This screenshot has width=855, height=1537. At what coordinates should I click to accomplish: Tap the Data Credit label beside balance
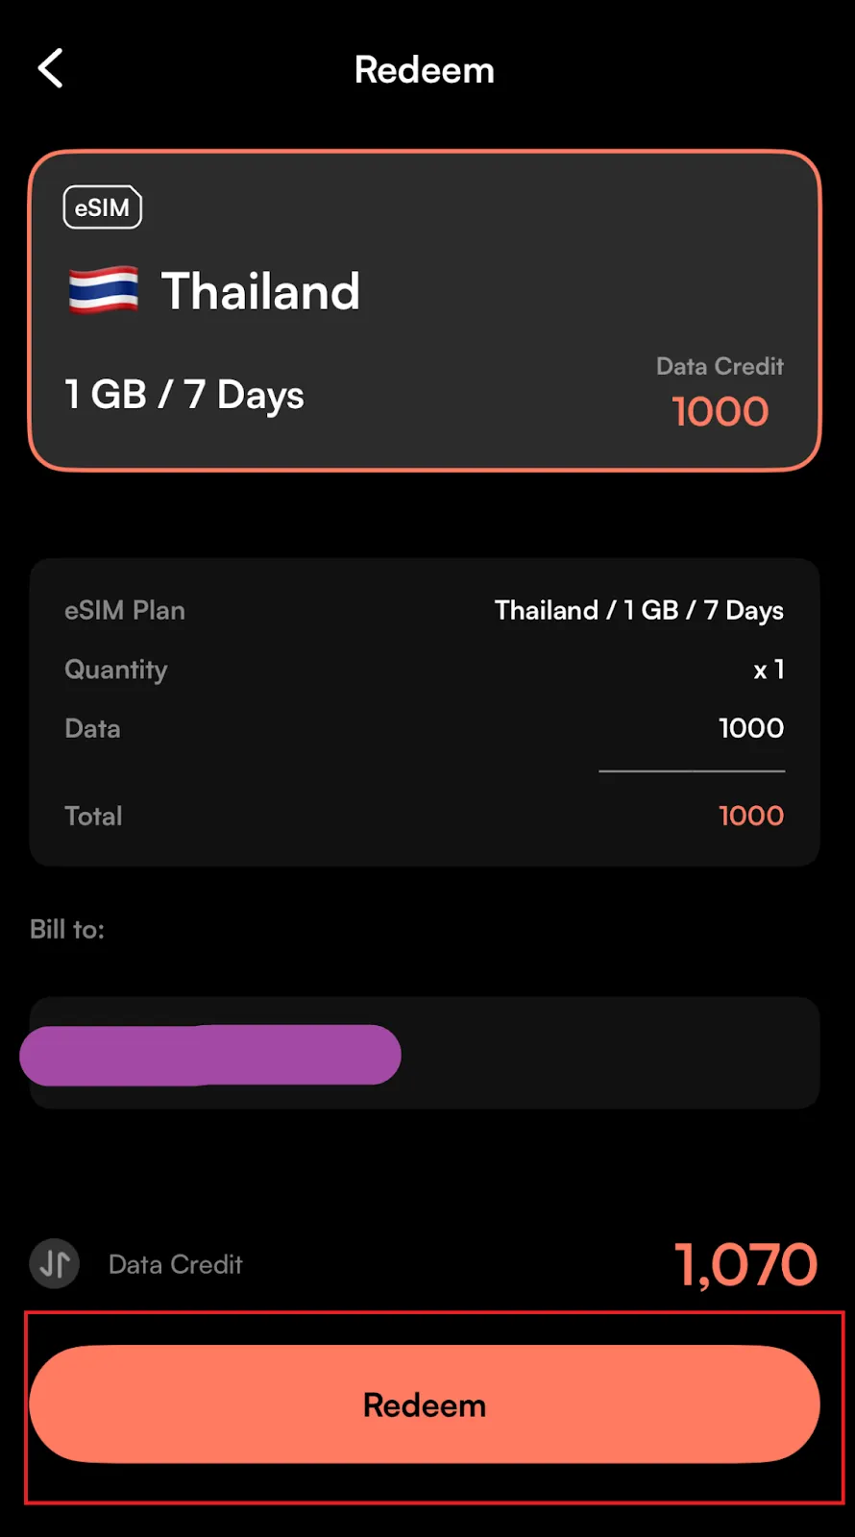tap(176, 1265)
